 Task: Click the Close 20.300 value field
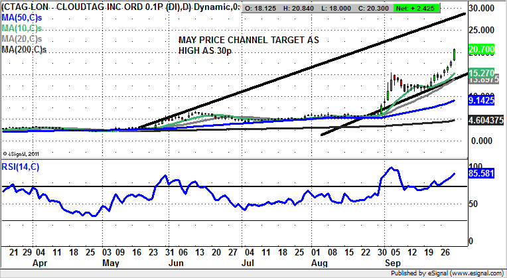pyautogui.click(x=390, y=7)
